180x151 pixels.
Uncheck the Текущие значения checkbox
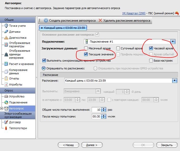pos(86,54)
